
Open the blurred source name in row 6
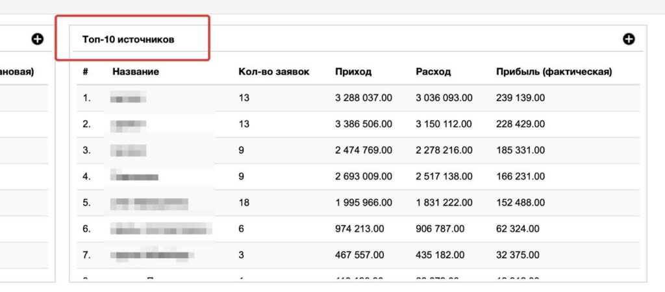pyautogui.click(x=161, y=228)
